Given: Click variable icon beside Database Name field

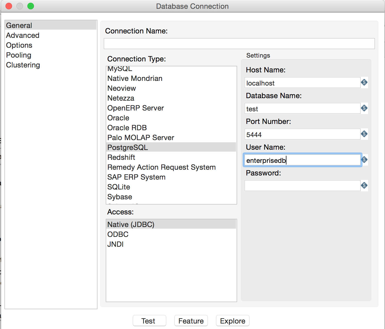Looking at the screenshot, I should [364, 108].
